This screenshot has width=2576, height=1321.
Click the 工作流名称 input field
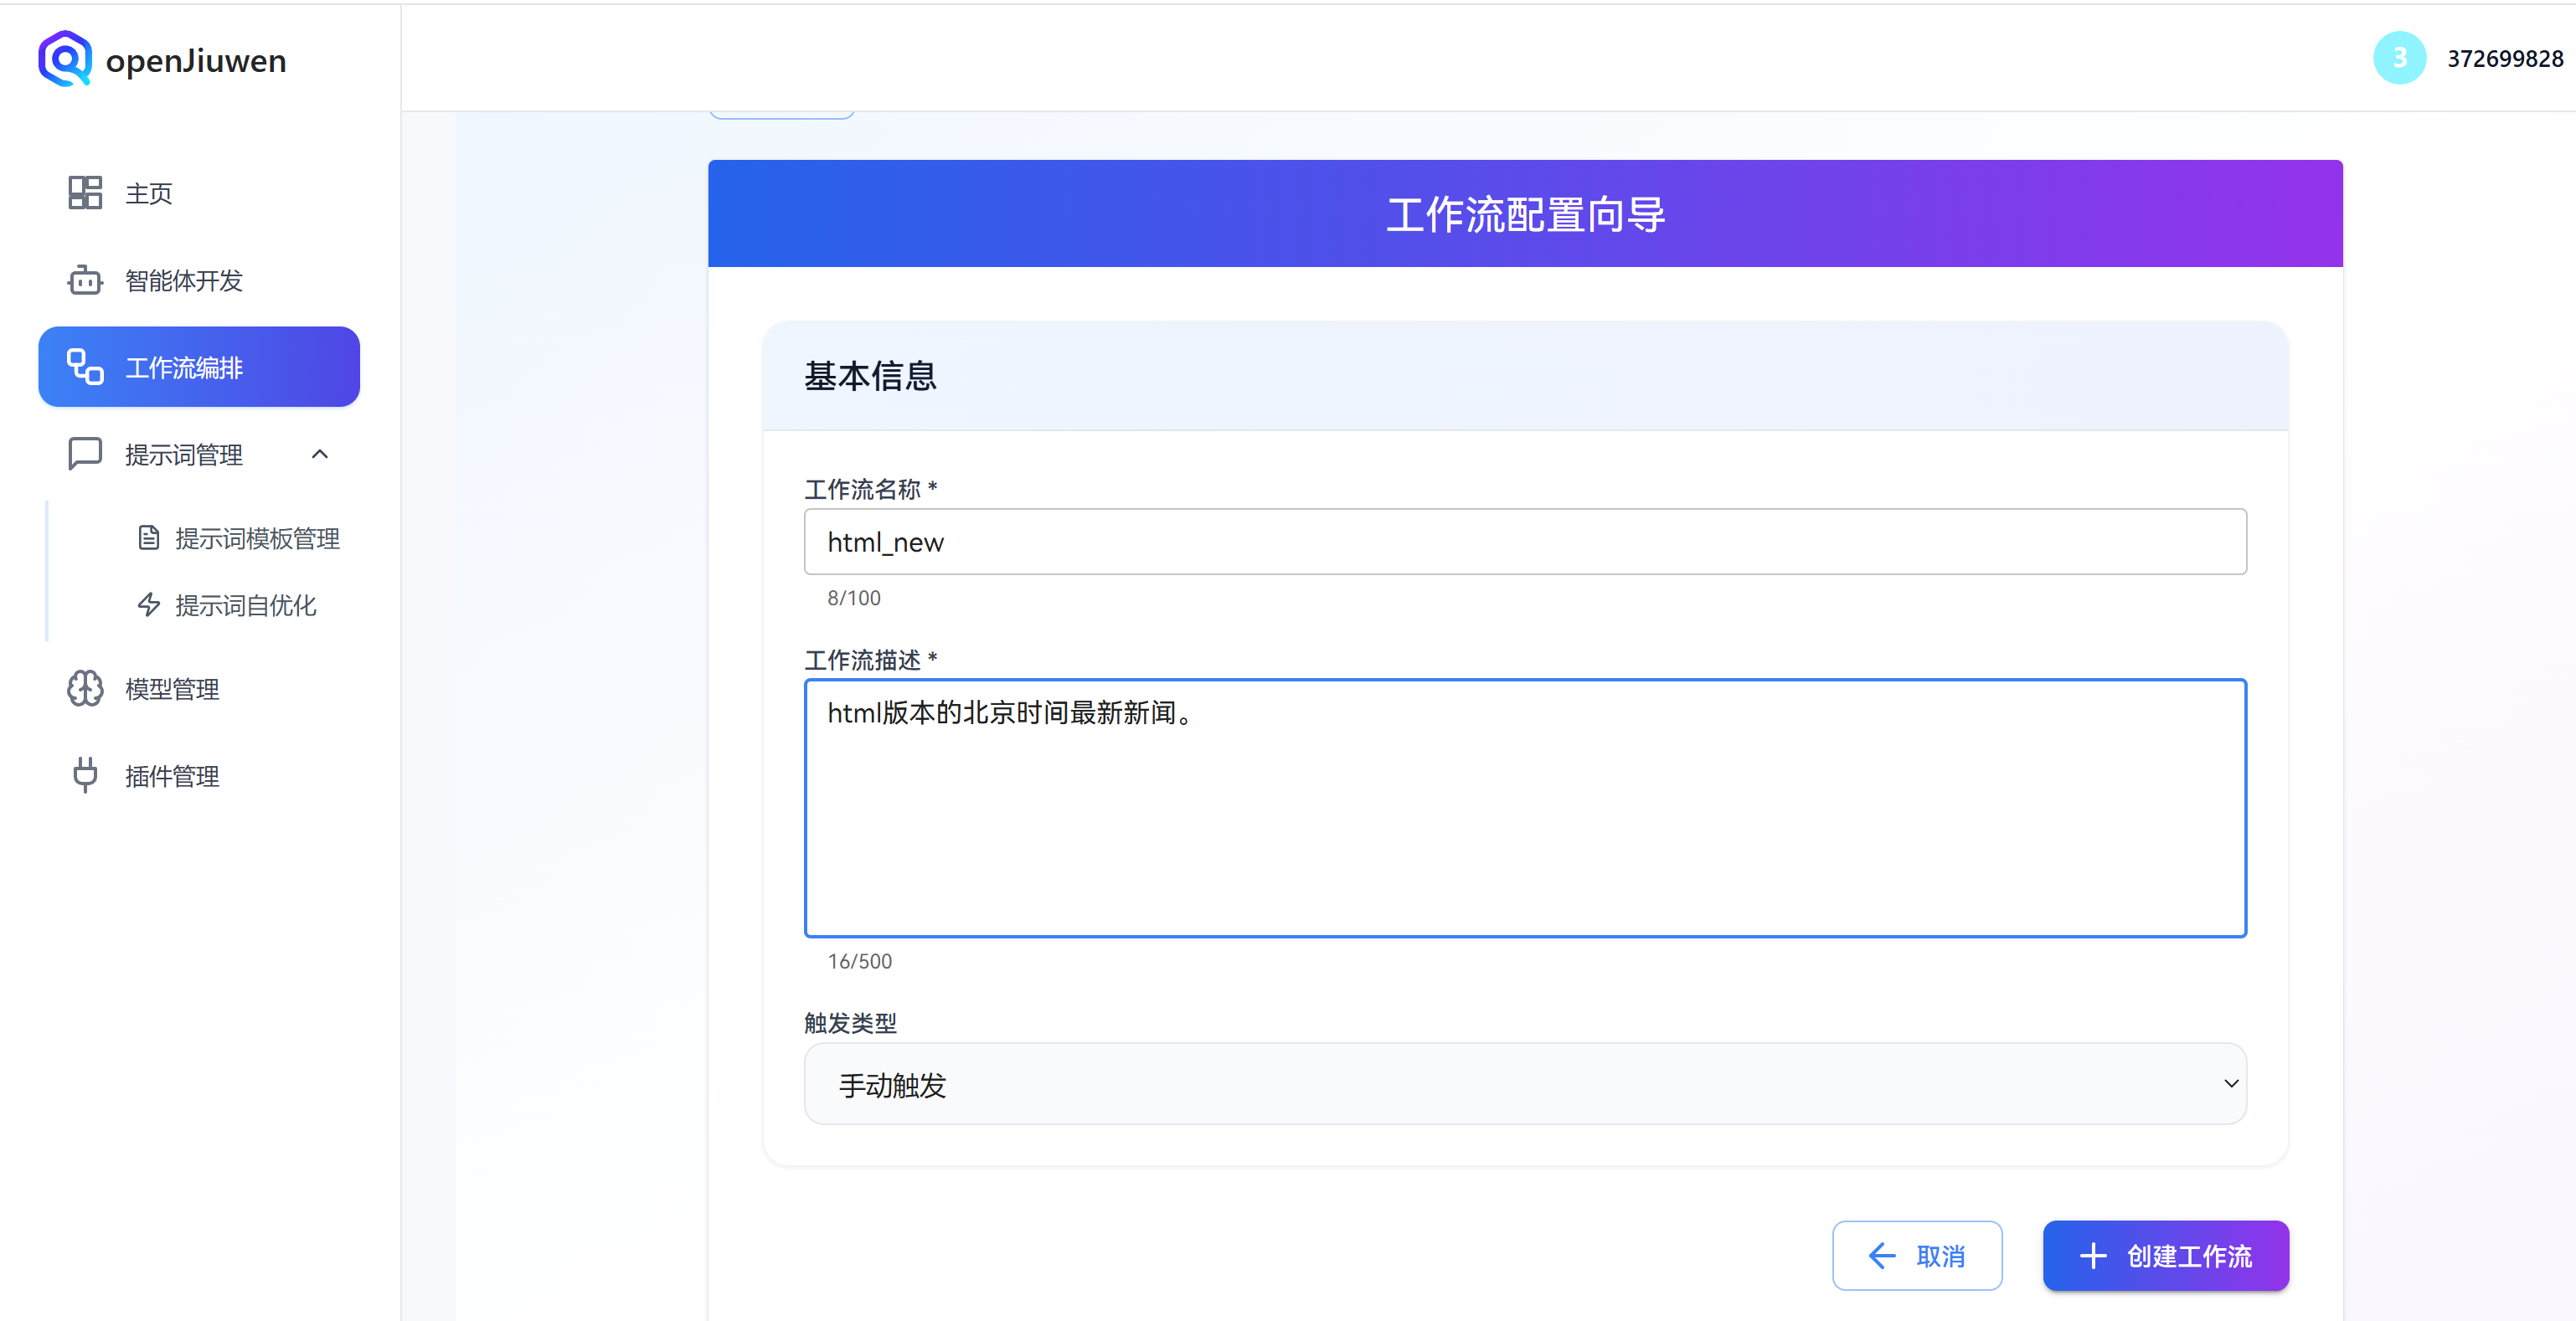1524,542
